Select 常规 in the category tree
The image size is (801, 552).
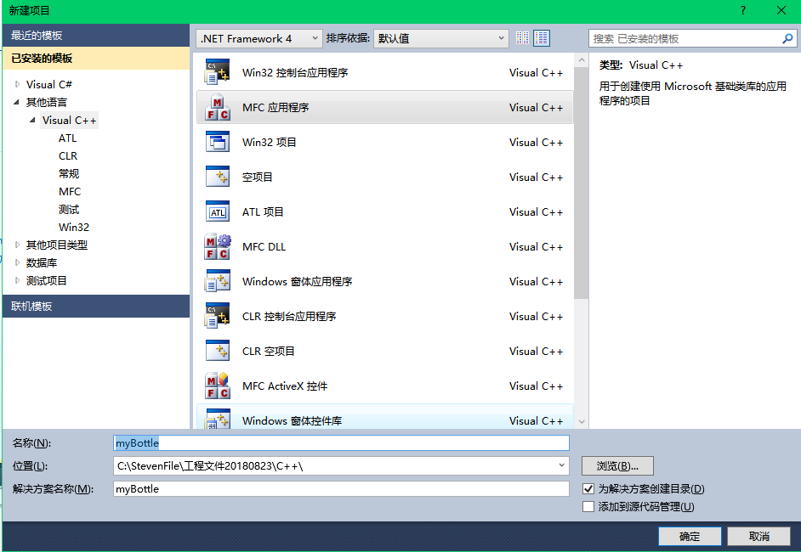pyautogui.click(x=69, y=173)
